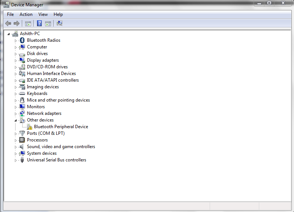Viewport: 294px width, 212px height.
Task: Click the Forward arrow toolbar icon
Action: 17,23
